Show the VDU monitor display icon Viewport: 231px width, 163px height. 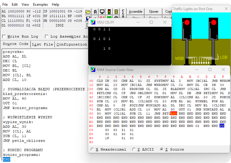(102, 12)
